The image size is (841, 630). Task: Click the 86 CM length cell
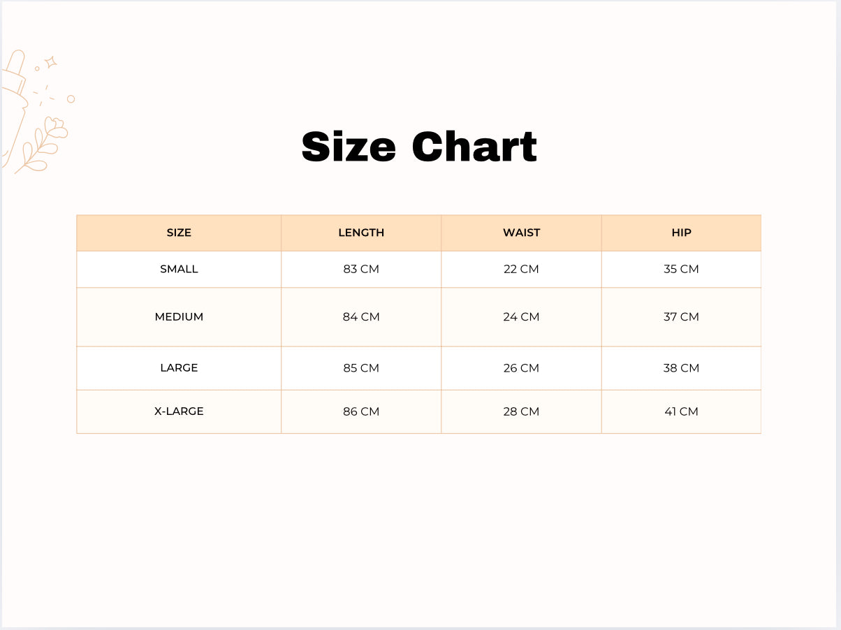tap(361, 411)
